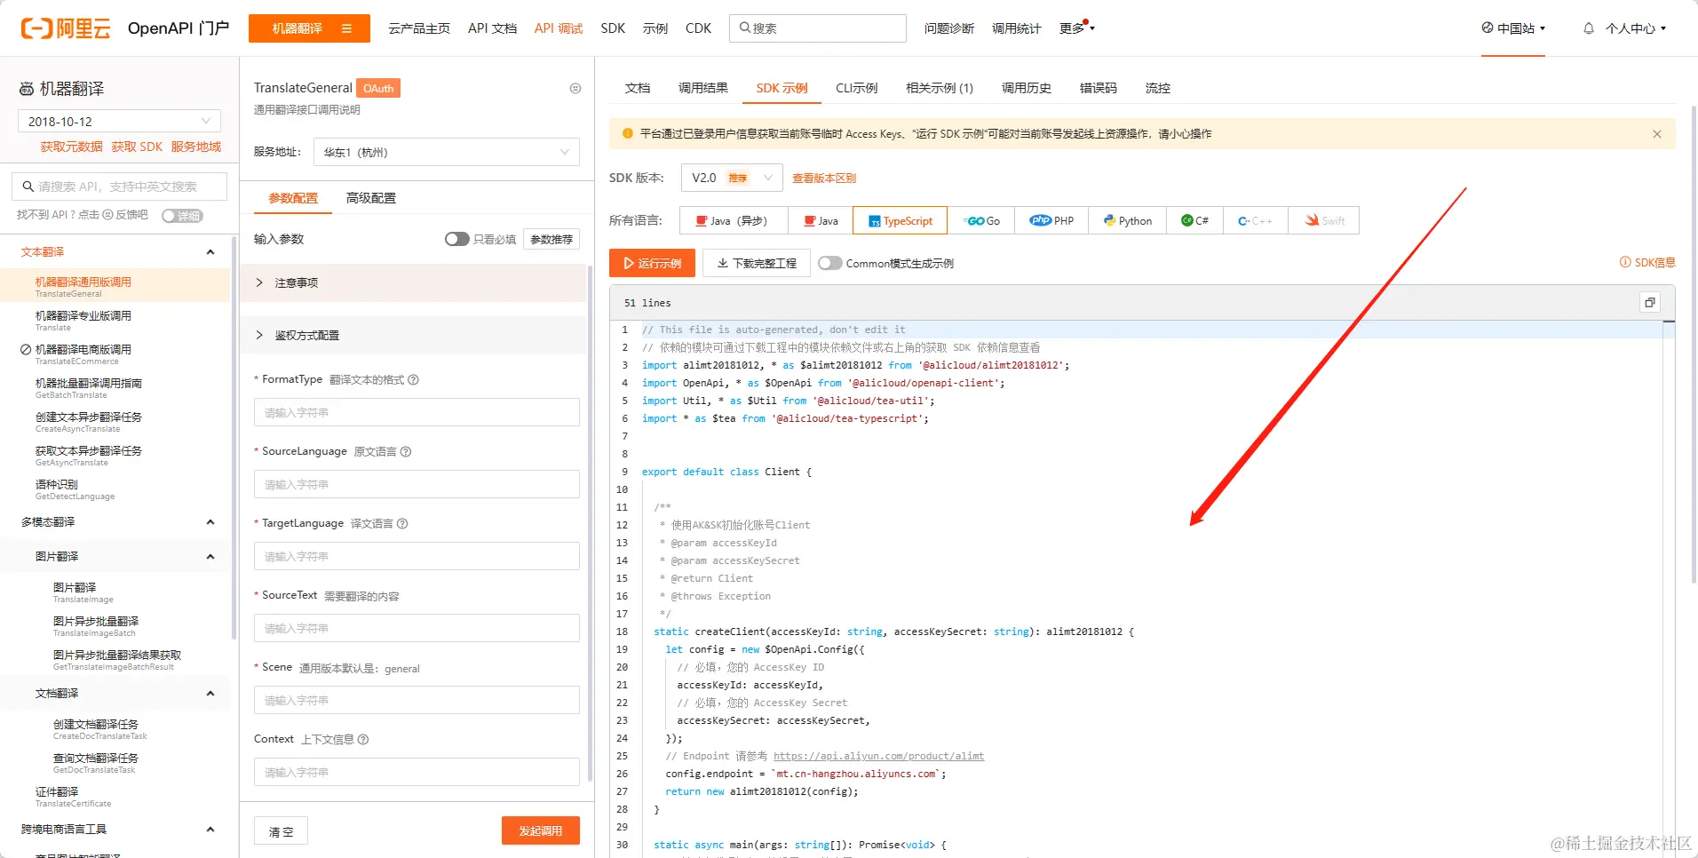
Task: Expand the 注意事项 section
Action: [413, 282]
